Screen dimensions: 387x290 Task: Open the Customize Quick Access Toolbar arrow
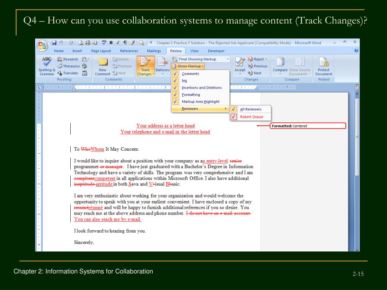coord(151,43)
